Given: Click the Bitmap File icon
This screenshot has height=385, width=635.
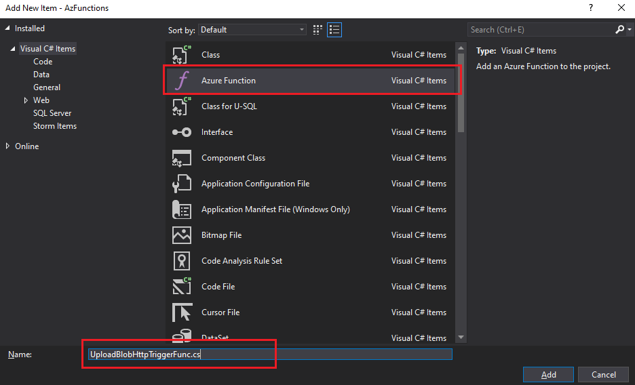Looking at the screenshot, I should 182,235.
